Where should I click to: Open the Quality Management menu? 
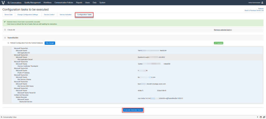32,3
